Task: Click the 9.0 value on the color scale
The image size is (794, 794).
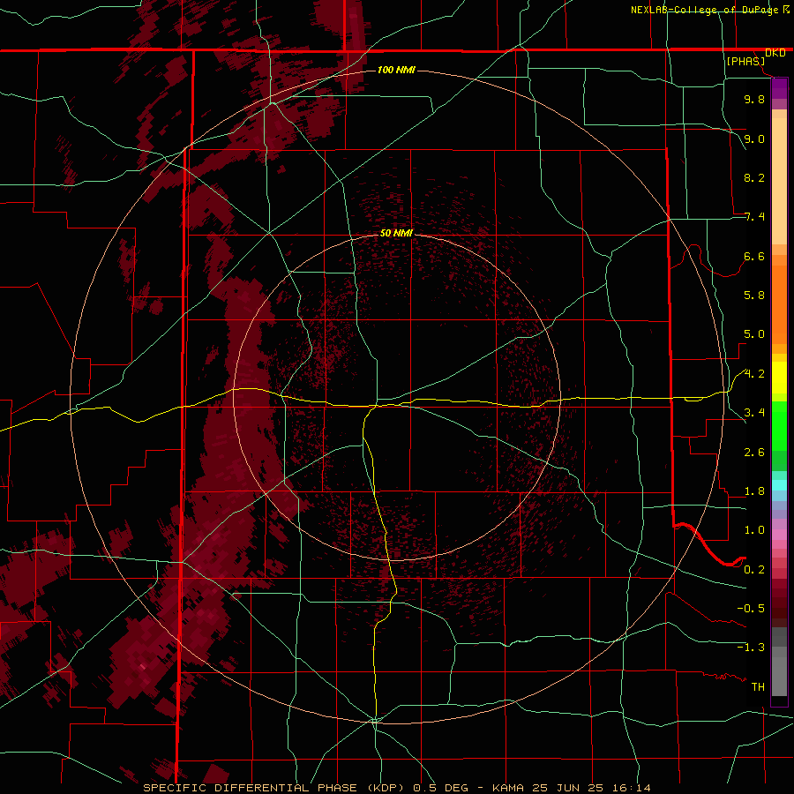Action: (x=754, y=139)
